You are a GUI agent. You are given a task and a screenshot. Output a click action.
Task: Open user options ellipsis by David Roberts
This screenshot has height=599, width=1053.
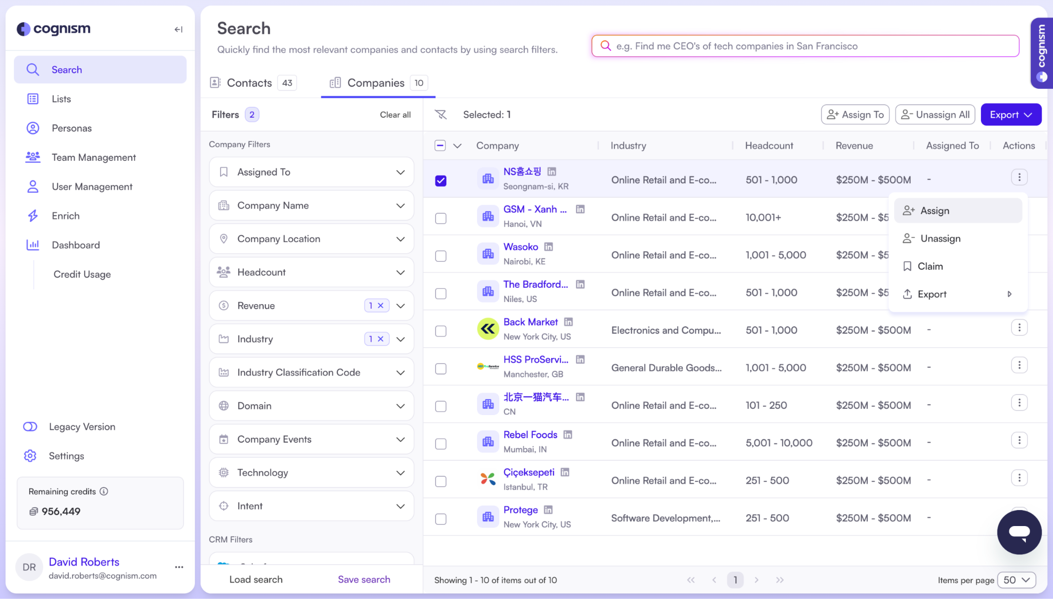click(179, 567)
